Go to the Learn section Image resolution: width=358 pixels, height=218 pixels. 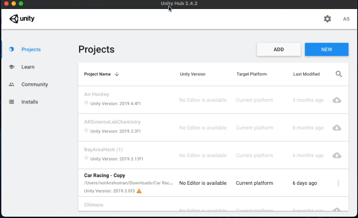[x=28, y=67]
